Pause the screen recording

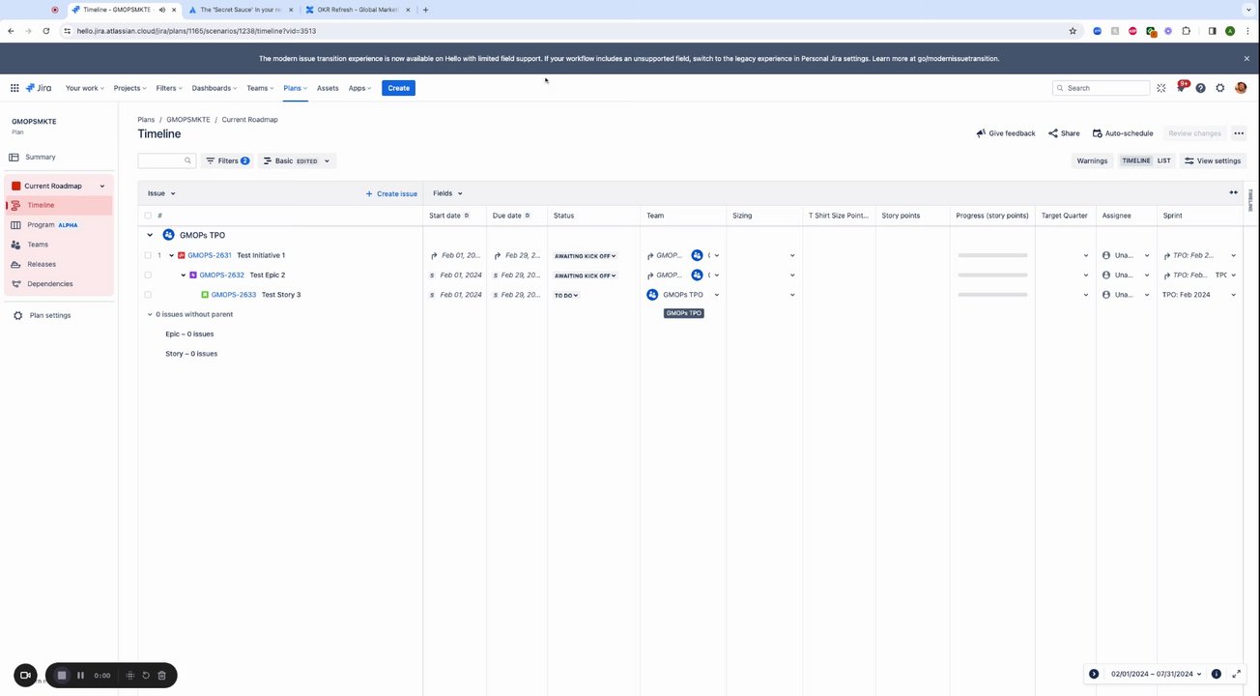80,675
